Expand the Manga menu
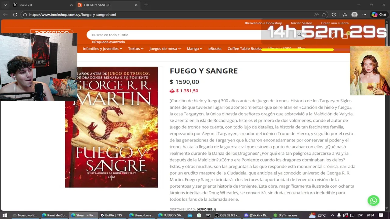390x219 pixels. pyautogui.click(x=194, y=49)
